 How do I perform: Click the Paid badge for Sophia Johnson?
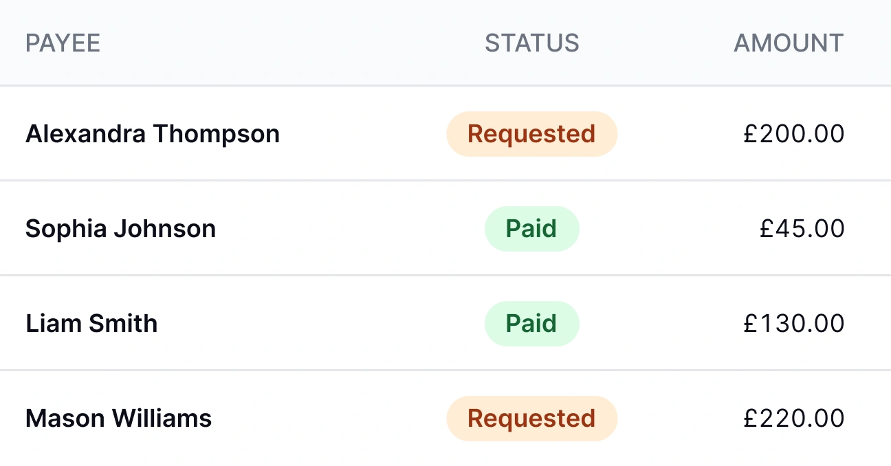(531, 228)
